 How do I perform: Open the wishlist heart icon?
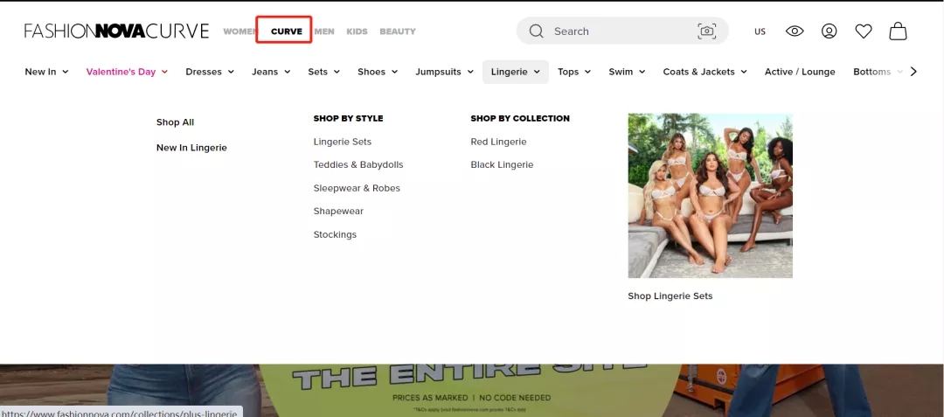point(864,31)
